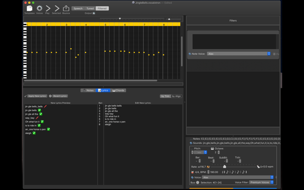Click the green check next to 'jin gle all the'
This screenshot has height=190, width=304.
point(41,114)
